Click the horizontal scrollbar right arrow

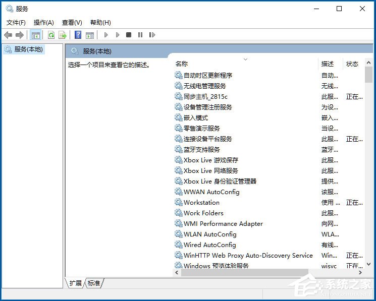[360, 272]
